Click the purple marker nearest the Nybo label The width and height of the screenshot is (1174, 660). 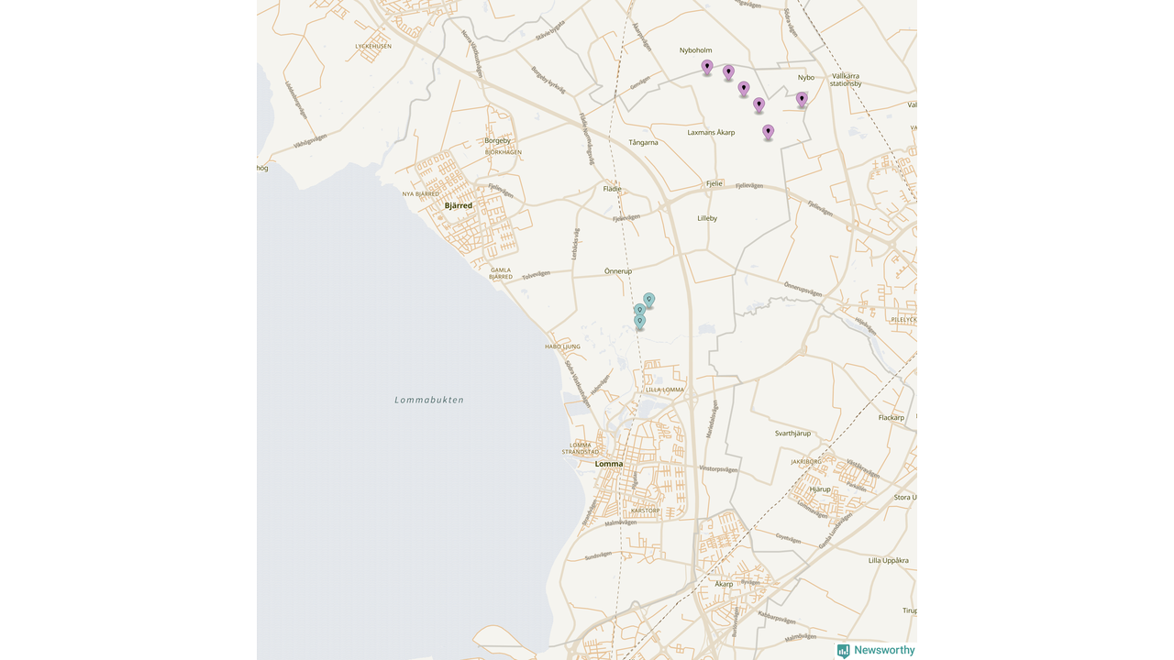(802, 99)
